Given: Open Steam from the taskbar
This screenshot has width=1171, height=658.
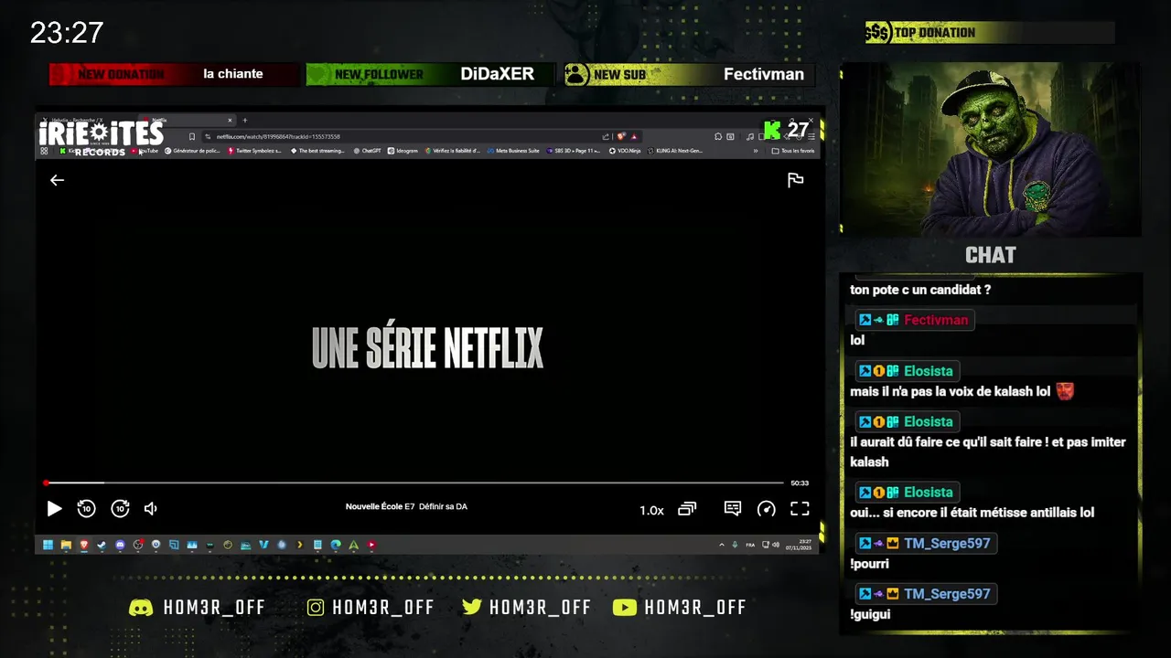Looking at the screenshot, I should [x=102, y=545].
